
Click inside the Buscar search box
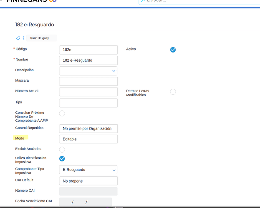200,1
